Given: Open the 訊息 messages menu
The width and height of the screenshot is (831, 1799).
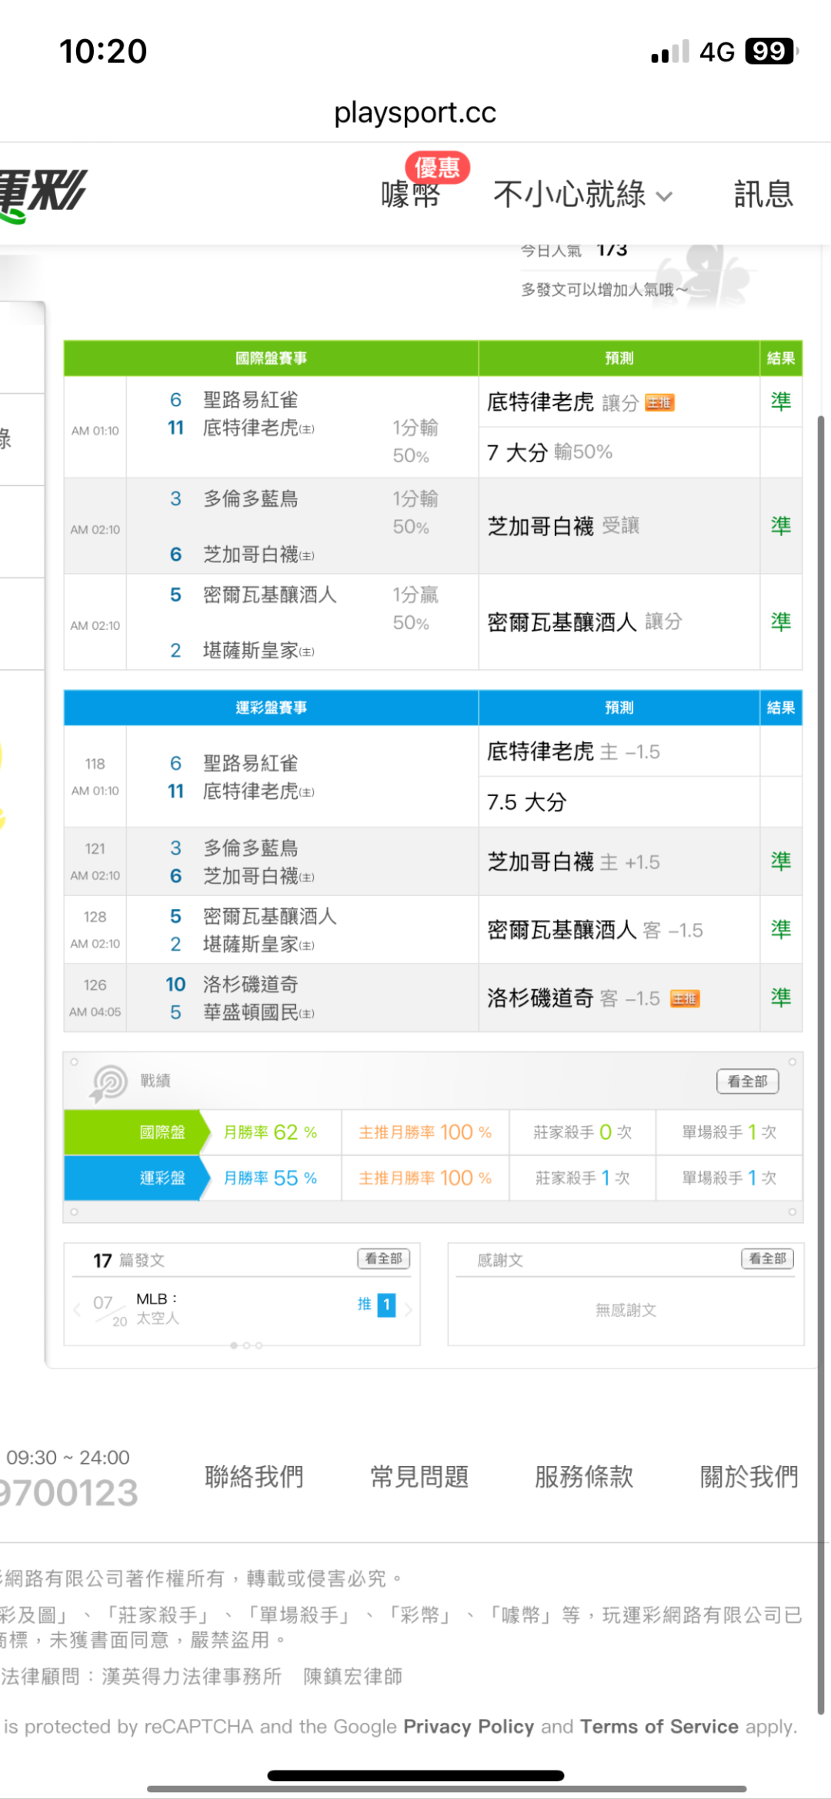Looking at the screenshot, I should (763, 195).
